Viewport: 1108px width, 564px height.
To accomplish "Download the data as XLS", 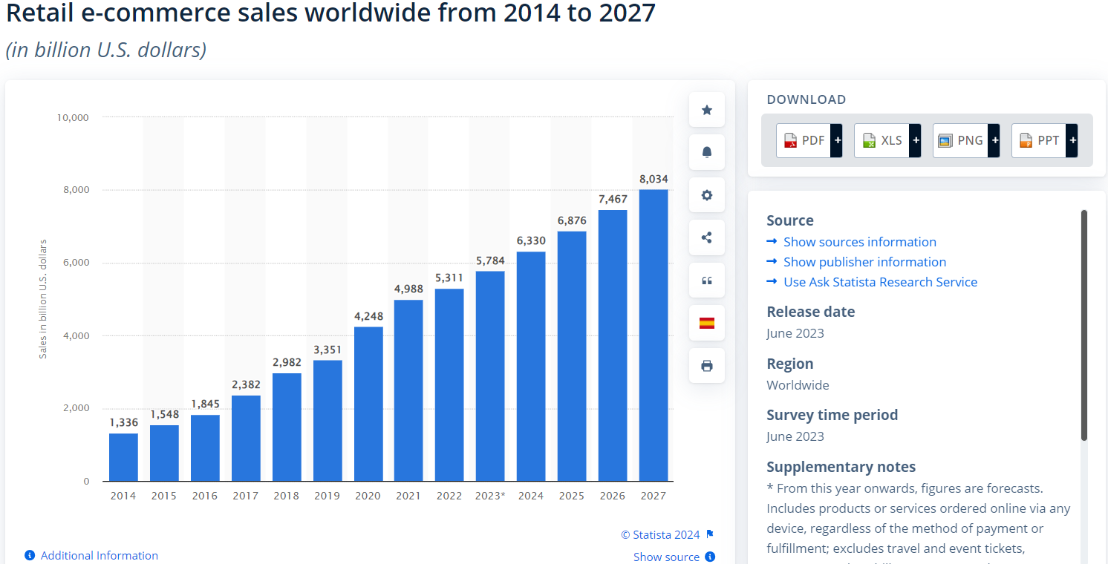I will [x=887, y=140].
